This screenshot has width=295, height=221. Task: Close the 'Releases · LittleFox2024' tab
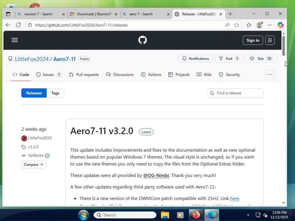(221, 14)
